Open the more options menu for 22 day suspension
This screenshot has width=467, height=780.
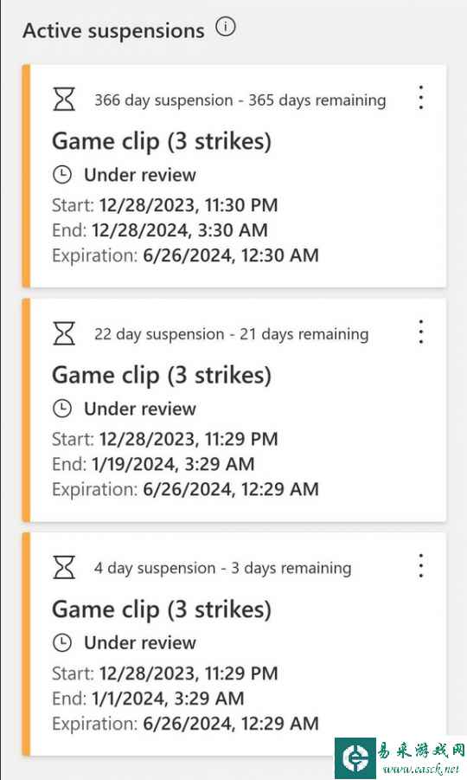[x=421, y=332]
